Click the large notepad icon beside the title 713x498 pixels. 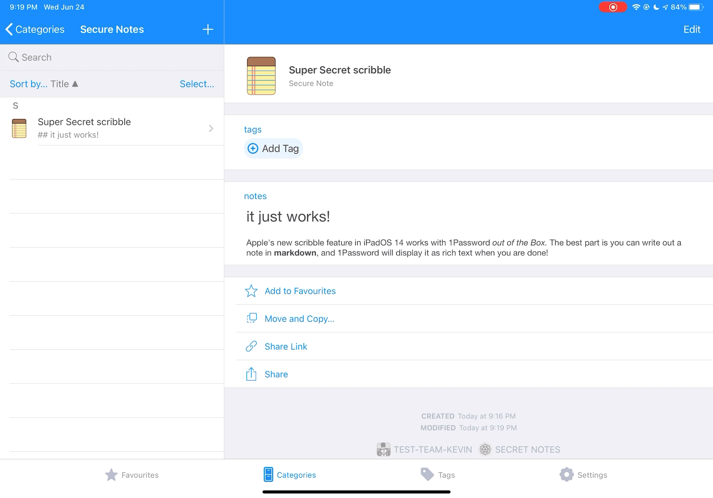coord(261,76)
